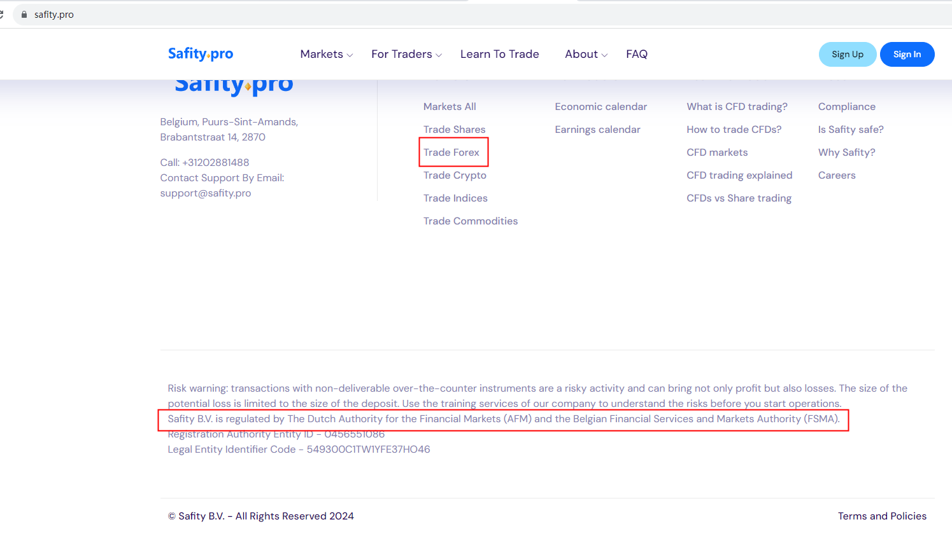Open How to trade CFDs? link
Viewport: 952px width, 550px height.
pos(734,130)
